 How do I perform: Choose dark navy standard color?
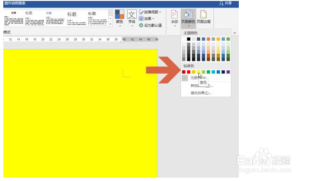point(223,72)
